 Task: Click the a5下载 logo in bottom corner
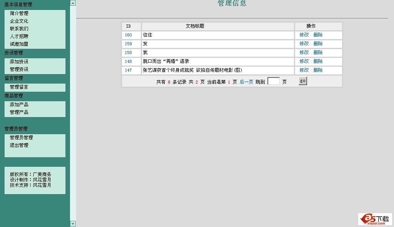point(374,219)
